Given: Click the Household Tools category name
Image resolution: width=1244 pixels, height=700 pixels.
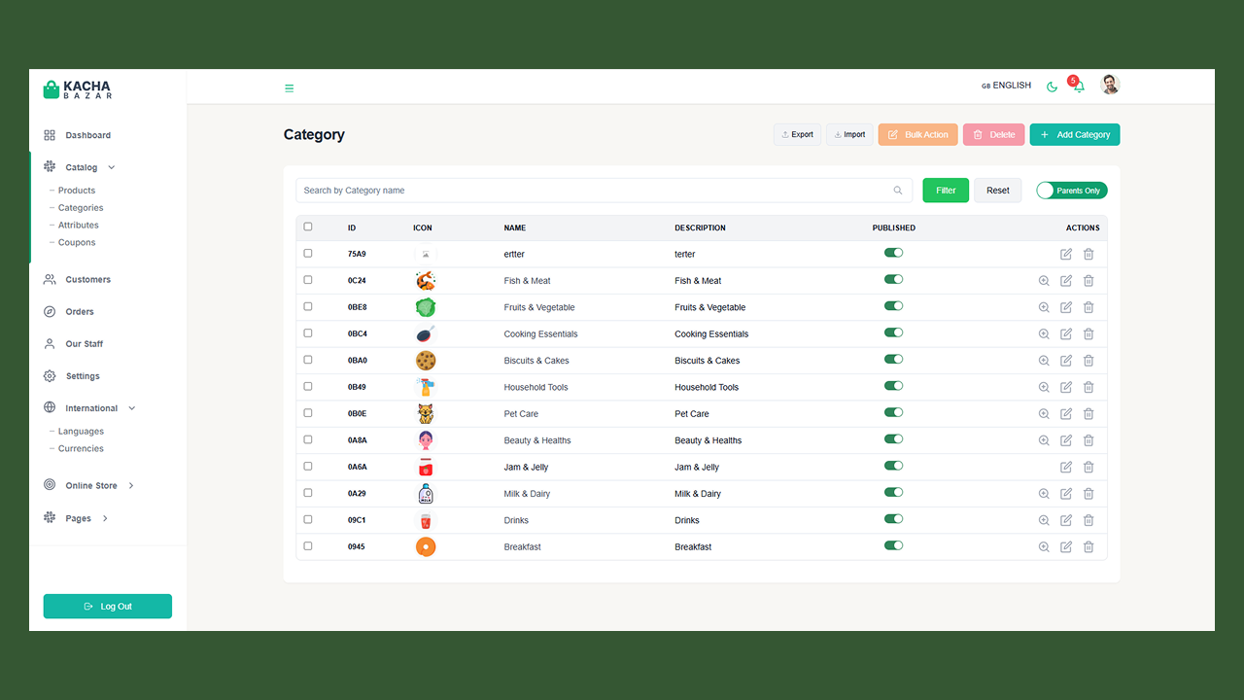Looking at the screenshot, I should tap(536, 387).
